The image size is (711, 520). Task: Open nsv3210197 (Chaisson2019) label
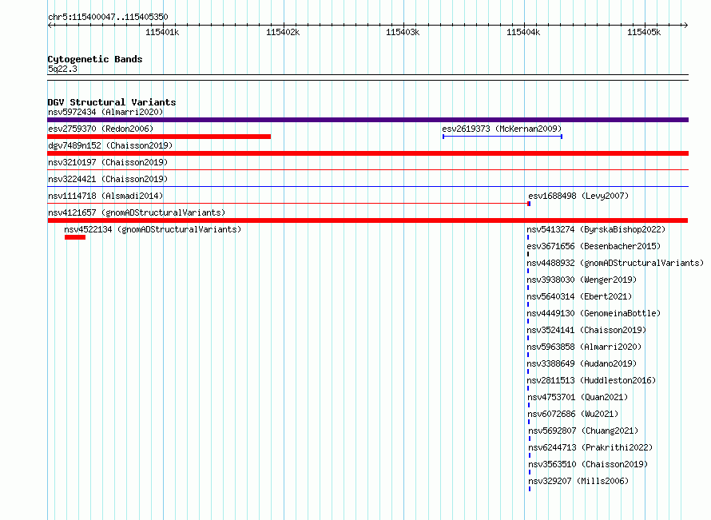coord(108,162)
